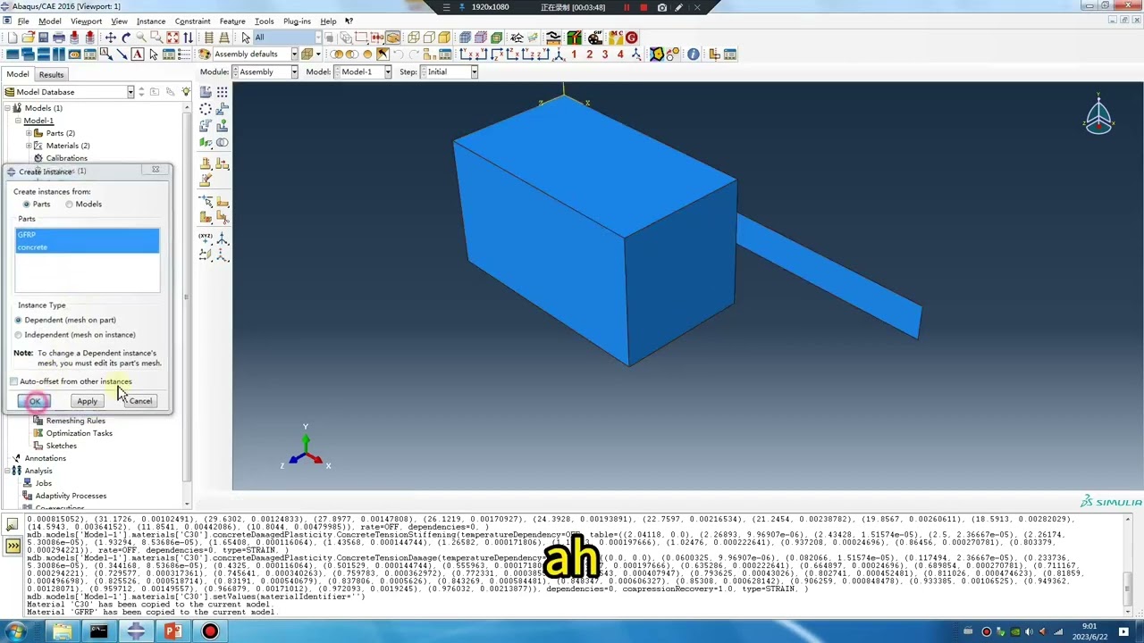1144x643 pixels.
Task: Open the Plug-ins menu
Action: point(297,21)
